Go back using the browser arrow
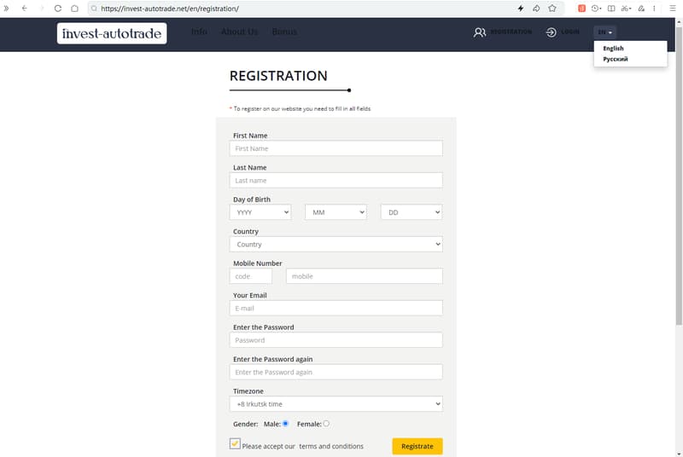Image resolution: width=683 pixels, height=457 pixels. (x=23, y=8)
